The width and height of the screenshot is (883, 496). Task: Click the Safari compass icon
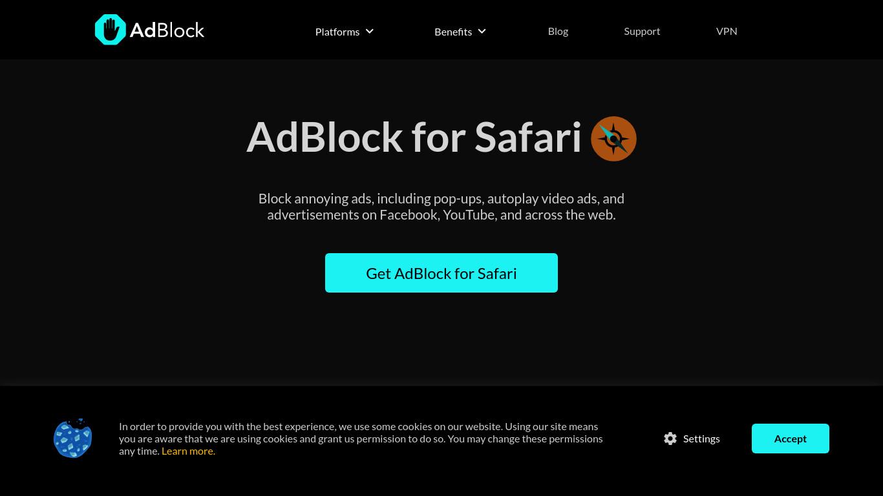(x=613, y=139)
